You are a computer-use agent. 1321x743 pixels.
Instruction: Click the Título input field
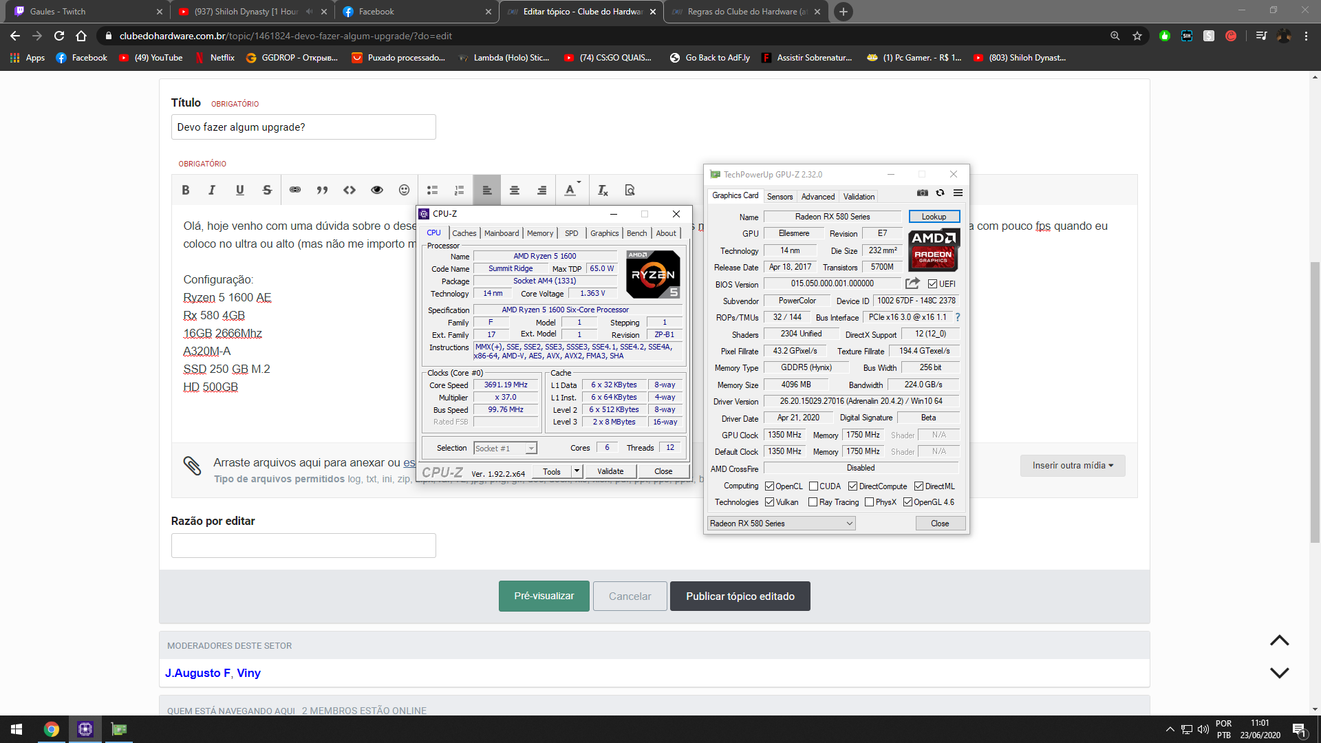(x=303, y=127)
